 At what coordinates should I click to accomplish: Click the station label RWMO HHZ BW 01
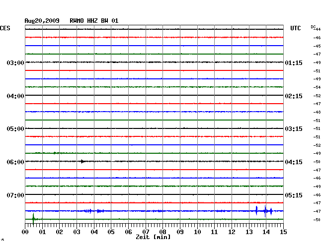94,21
